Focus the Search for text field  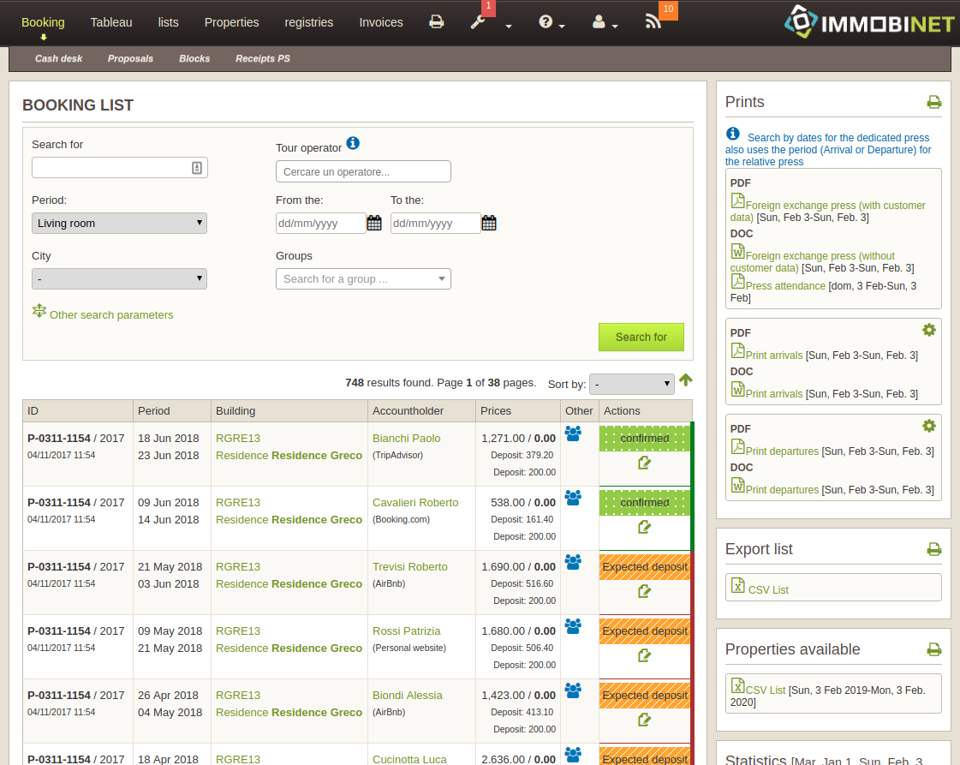(x=119, y=168)
